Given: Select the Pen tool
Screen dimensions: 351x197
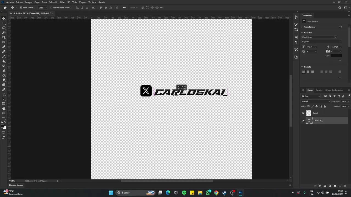Looking at the screenshot, I should pos(4,89).
